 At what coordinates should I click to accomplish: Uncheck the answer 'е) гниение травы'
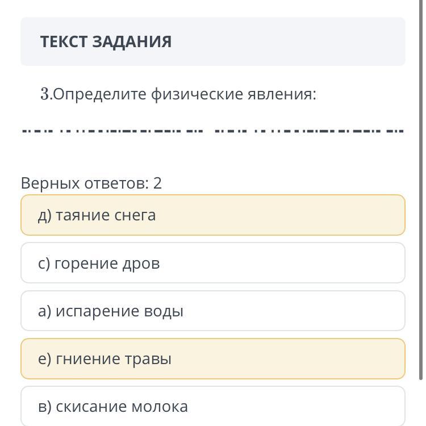(212, 359)
